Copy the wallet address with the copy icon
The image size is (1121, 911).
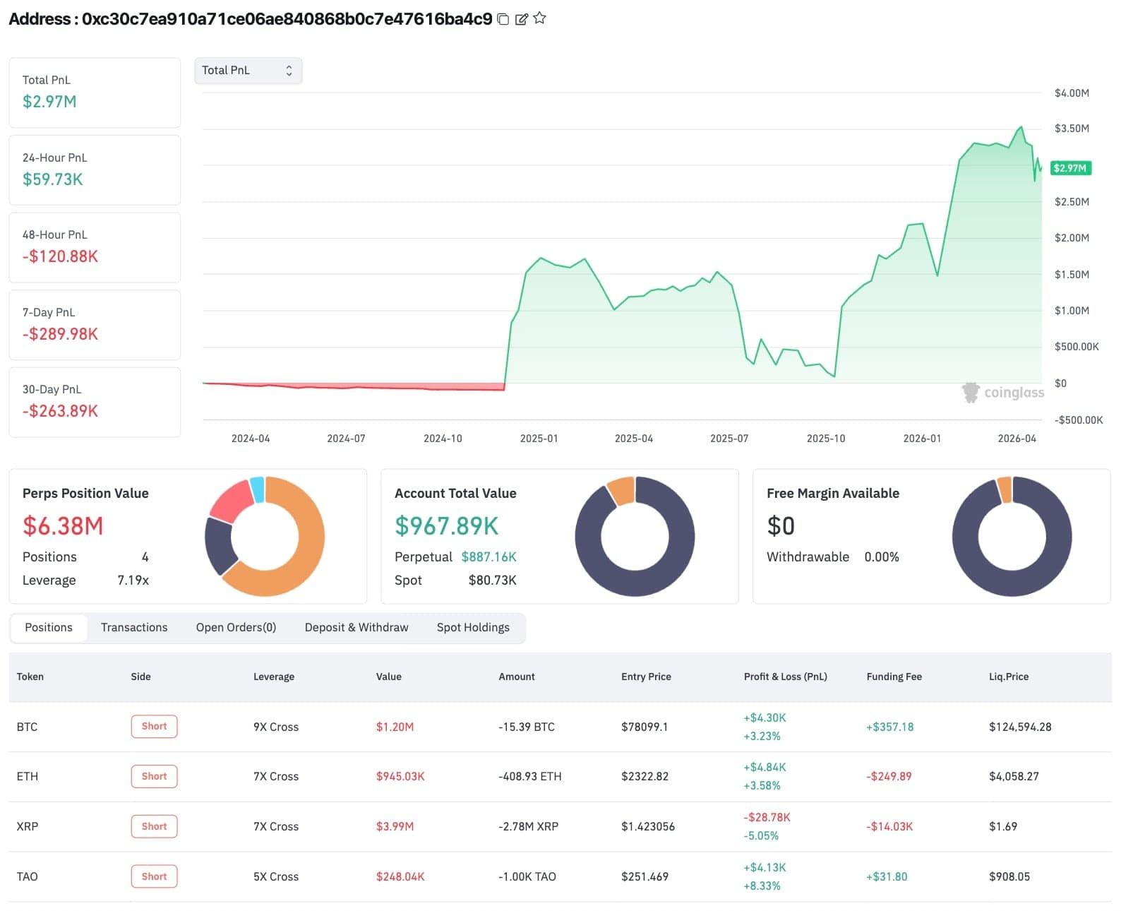click(x=503, y=19)
